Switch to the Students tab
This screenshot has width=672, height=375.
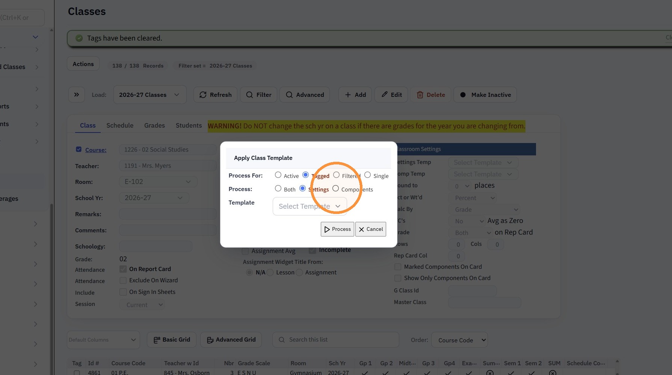[x=189, y=125]
